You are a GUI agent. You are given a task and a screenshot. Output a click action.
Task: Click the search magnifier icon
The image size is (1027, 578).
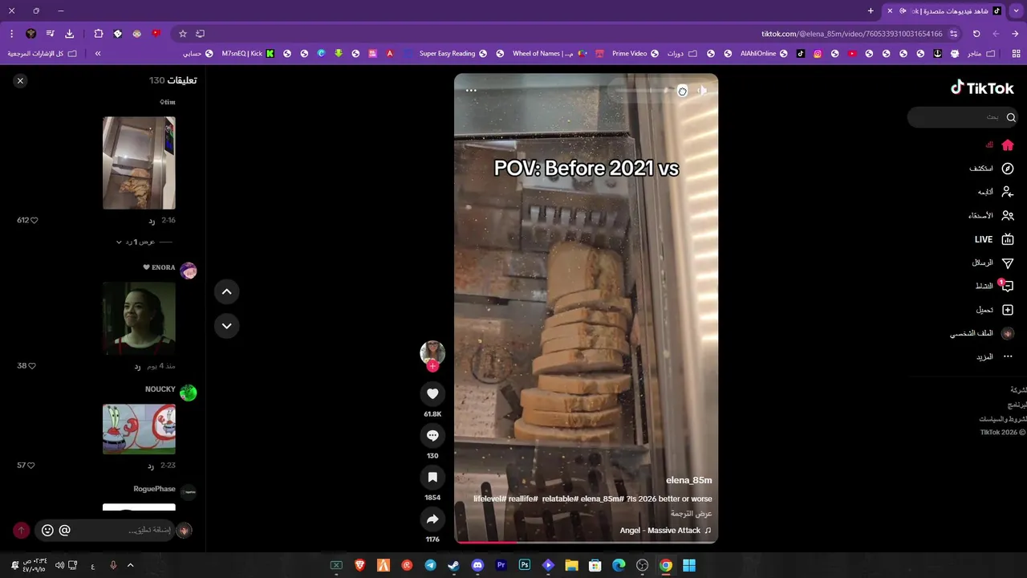1011,117
